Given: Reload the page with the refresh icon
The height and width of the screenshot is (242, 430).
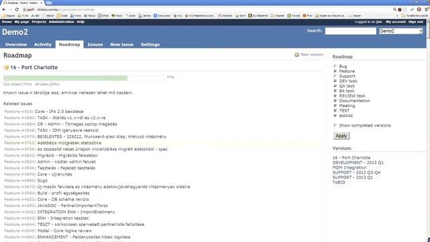Looking at the screenshot, I should point(17,9).
